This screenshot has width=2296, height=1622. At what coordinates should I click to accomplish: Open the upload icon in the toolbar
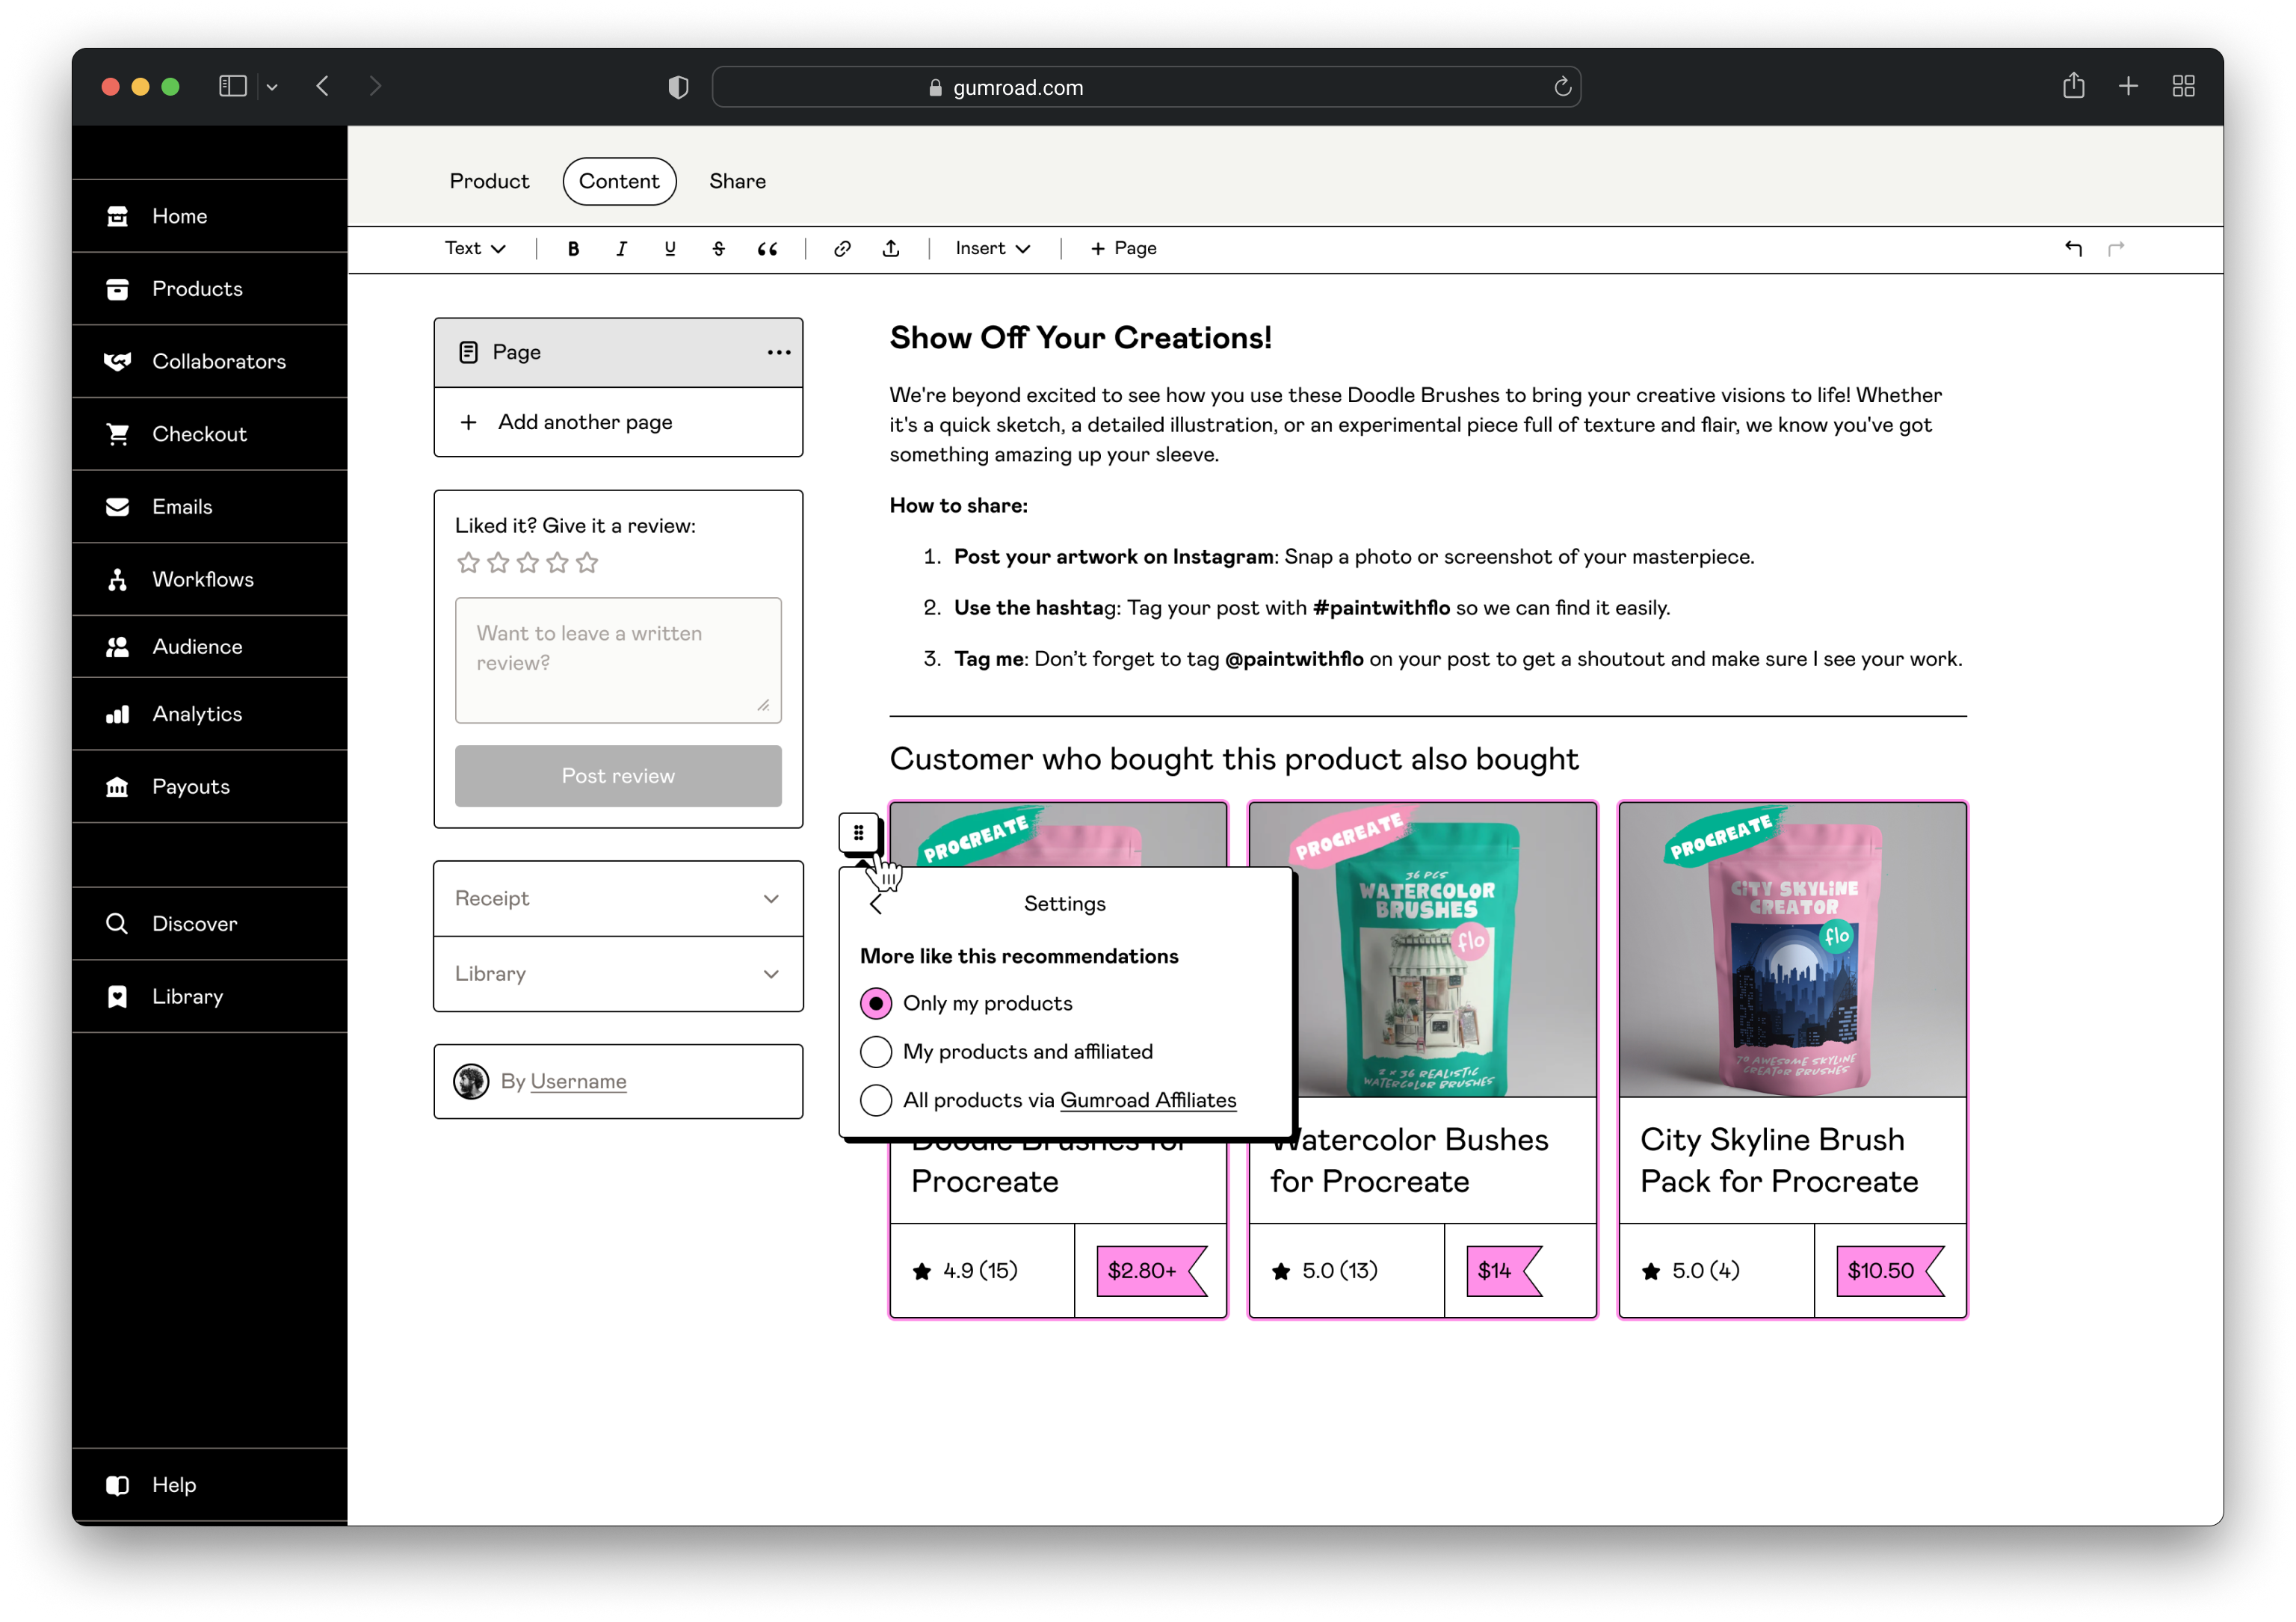[891, 248]
